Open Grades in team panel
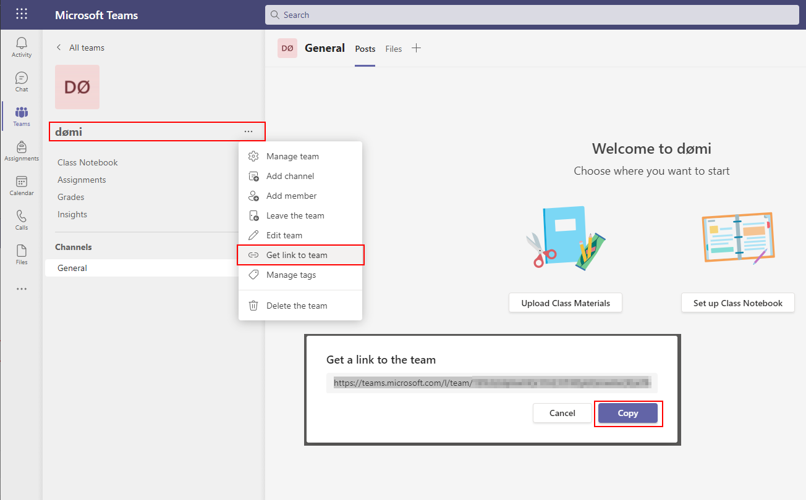The height and width of the screenshot is (500, 806). coord(71,197)
